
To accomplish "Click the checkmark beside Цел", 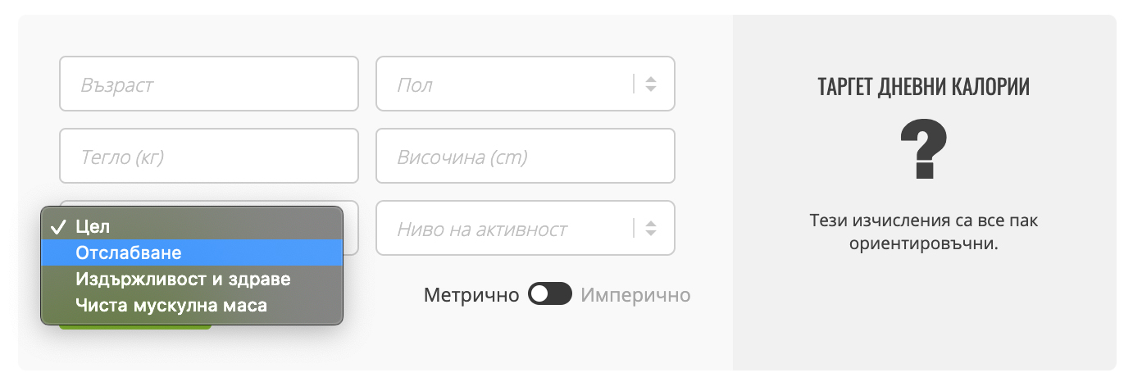I will pyautogui.click(x=58, y=227).
